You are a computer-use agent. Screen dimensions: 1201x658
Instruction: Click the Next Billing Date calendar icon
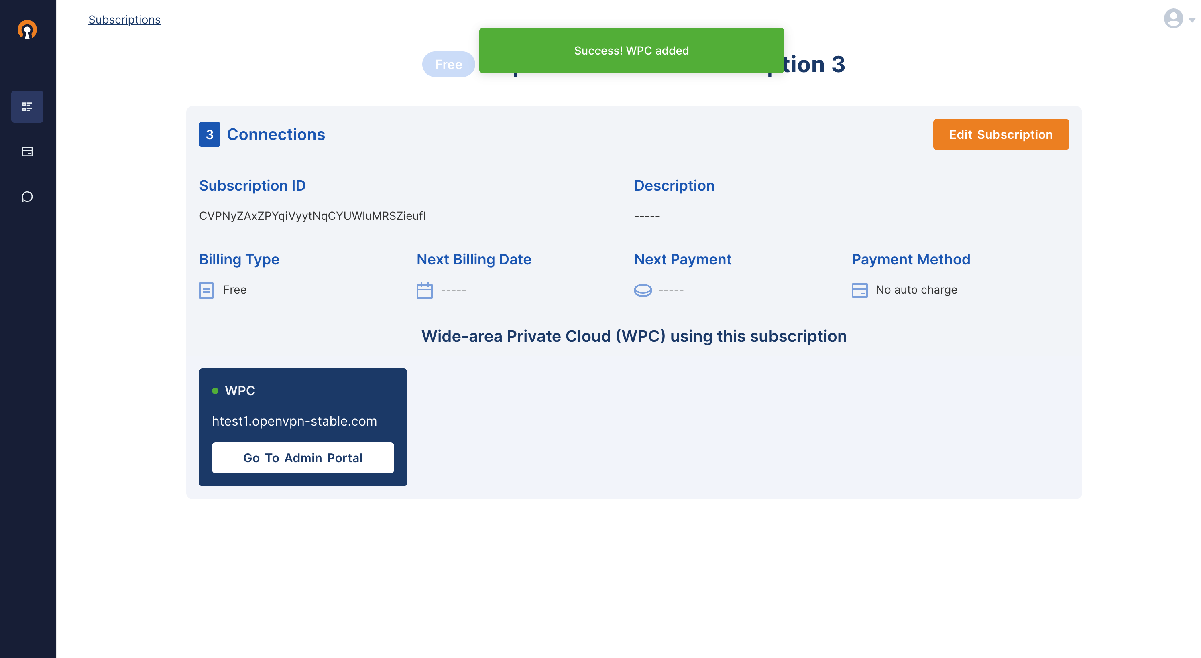point(424,290)
